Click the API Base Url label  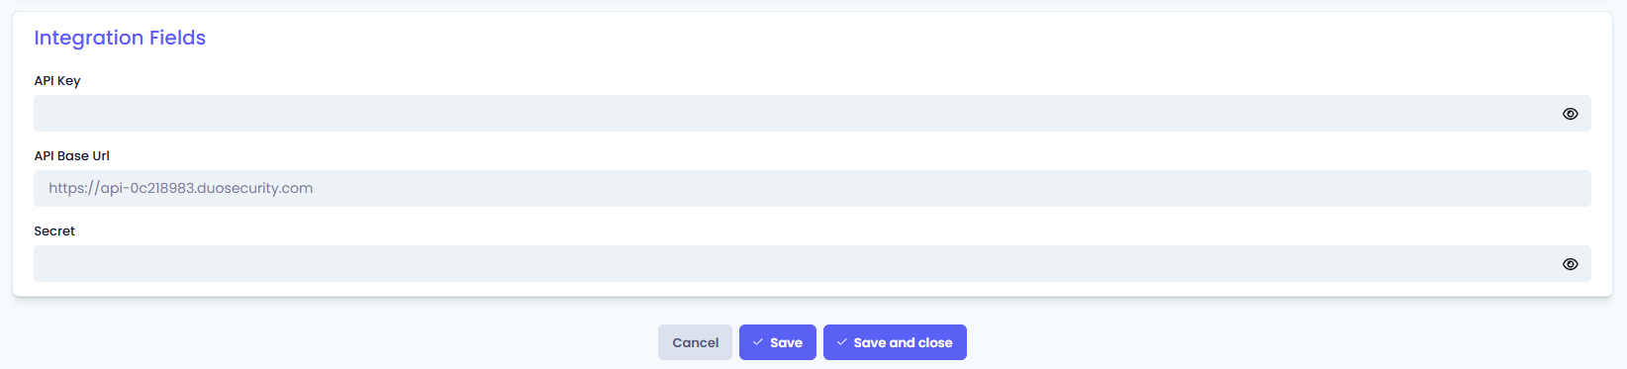click(x=71, y=156)
